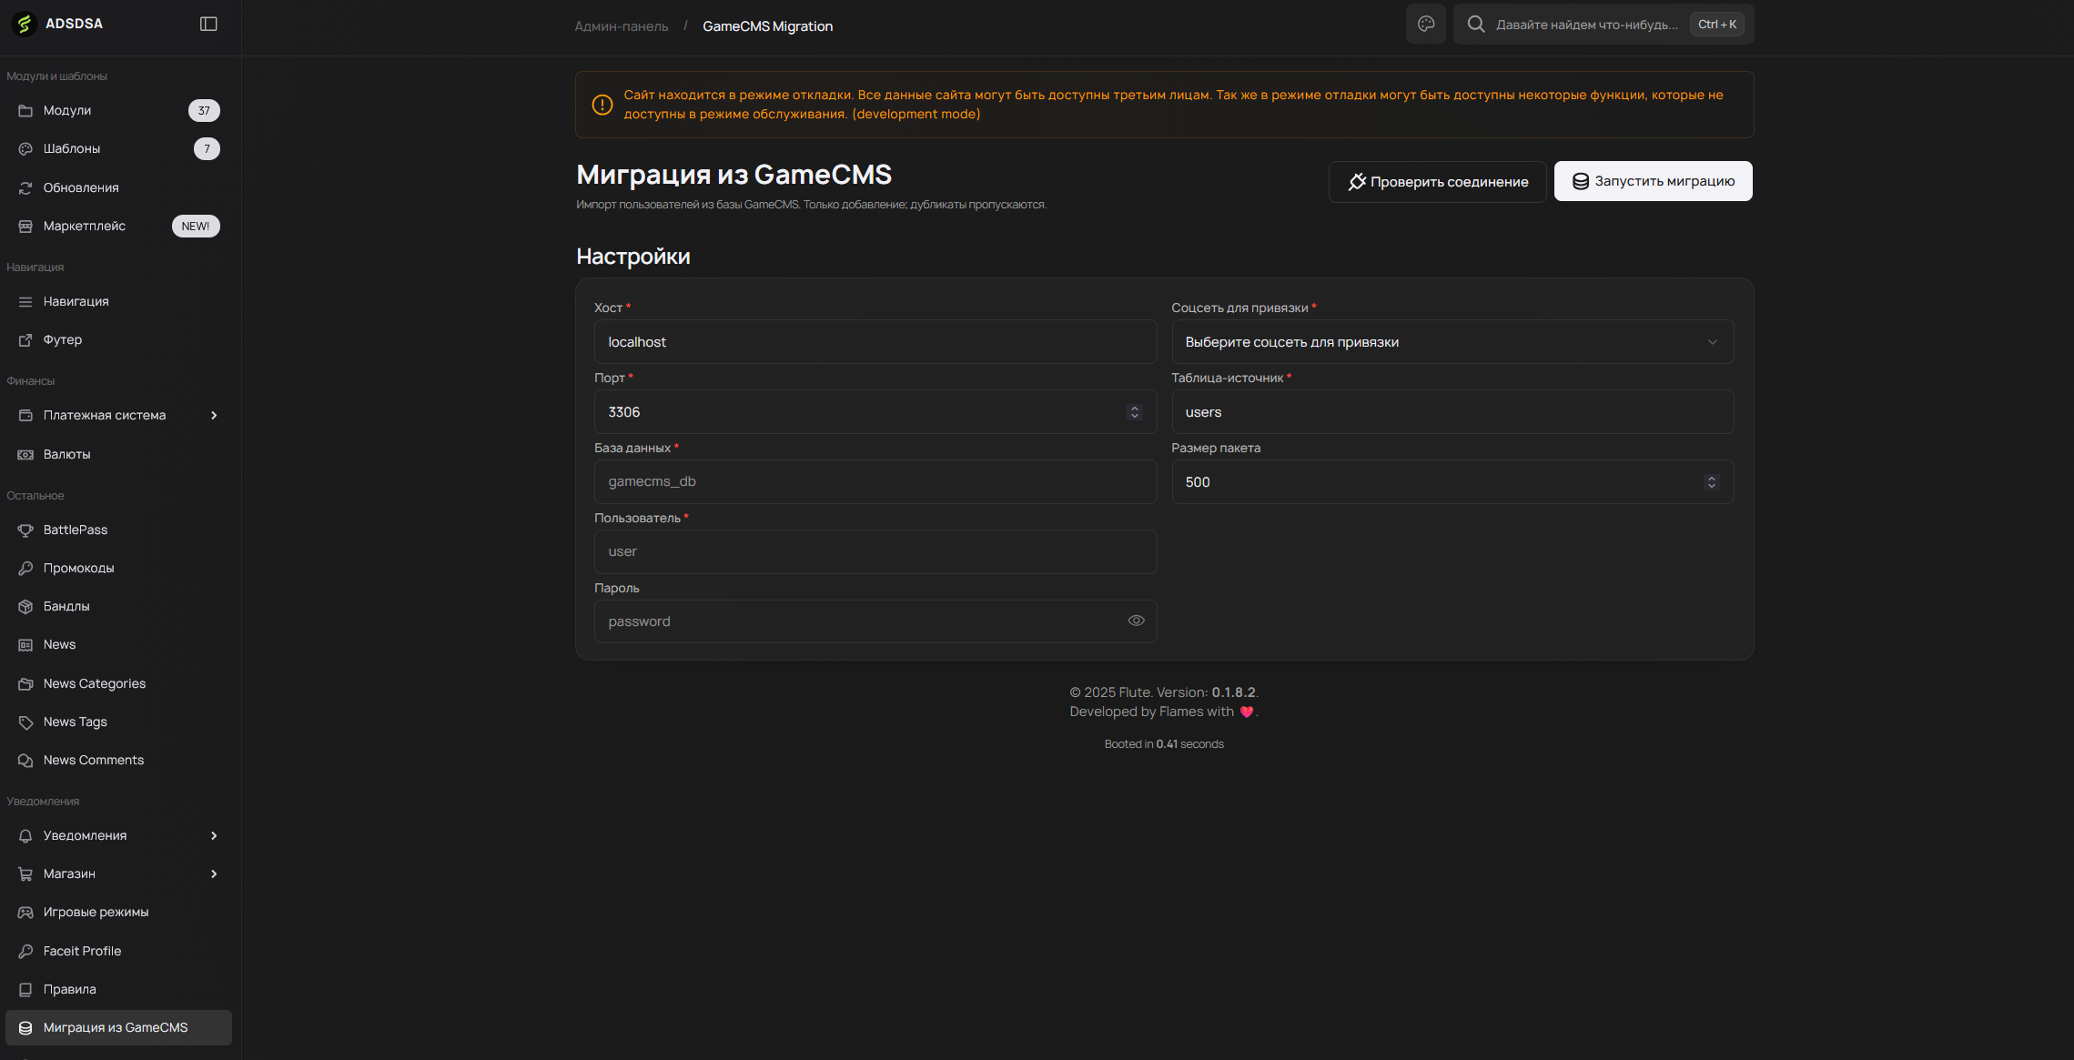Click the Проверить соединение button
The height and width of the screenshot is (1060, 2074).
(x=1437, y=181)
